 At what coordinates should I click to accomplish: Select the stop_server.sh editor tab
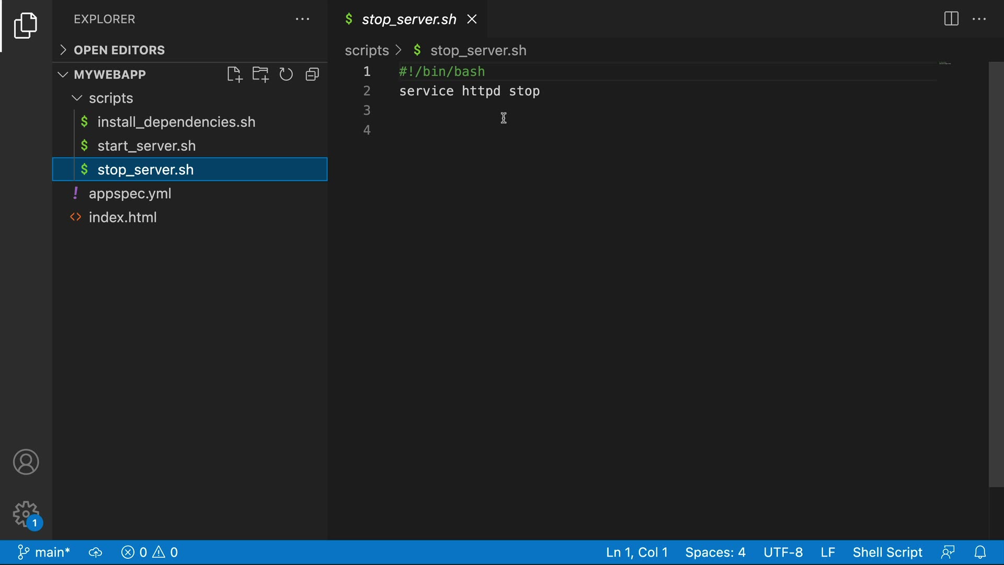pos(408,19)
